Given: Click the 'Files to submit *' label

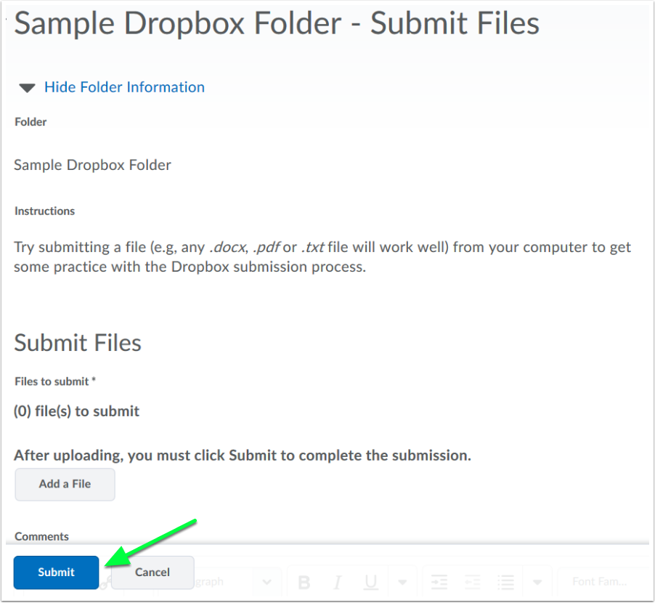Looking at the screenshot, I should (x=55, y=381).
